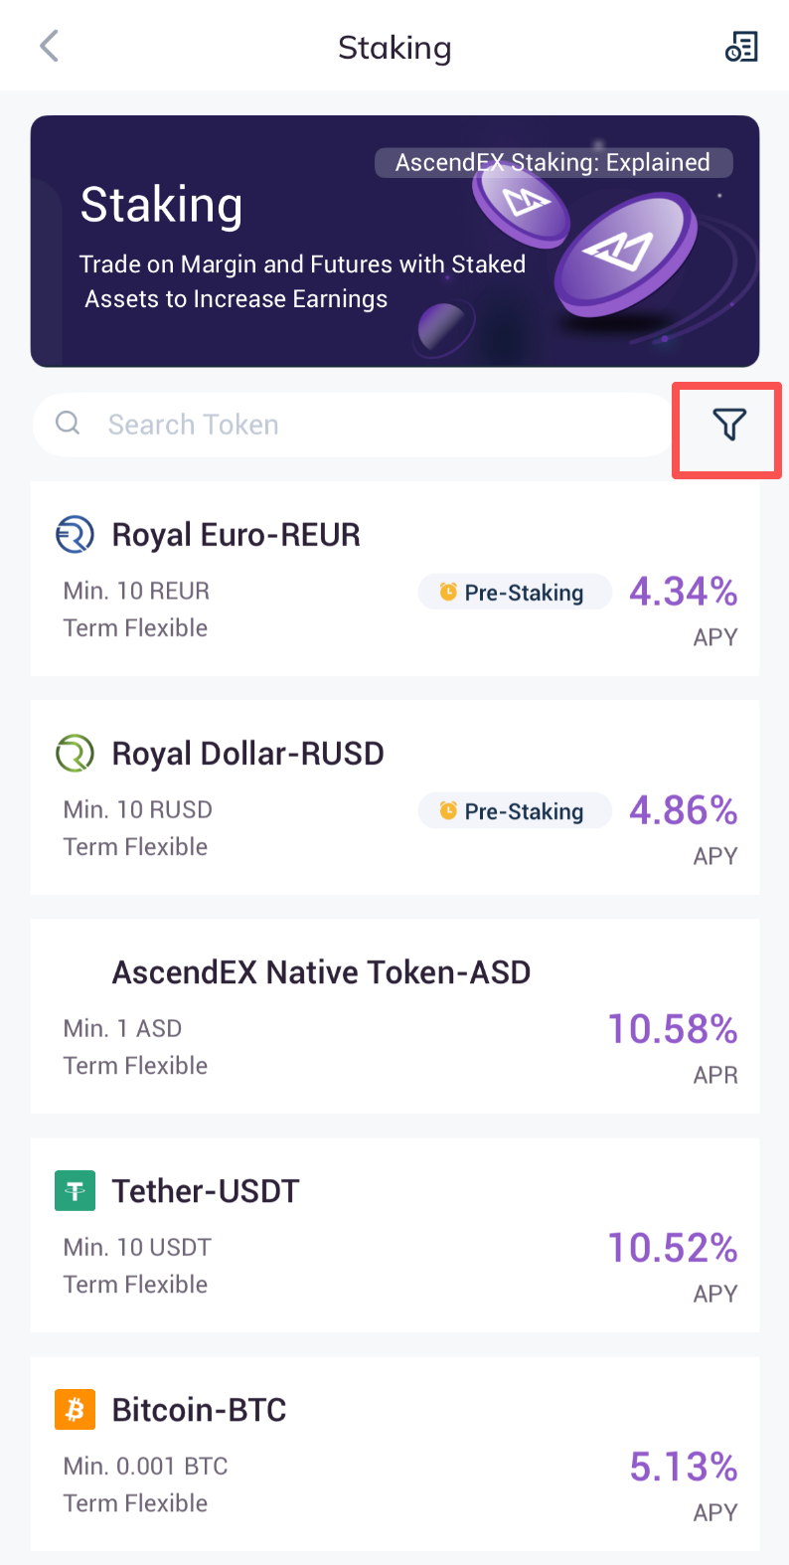Open the token filter funnel icon
Viewport: 789px width, 1565px height.
click(x=728, y=426)
